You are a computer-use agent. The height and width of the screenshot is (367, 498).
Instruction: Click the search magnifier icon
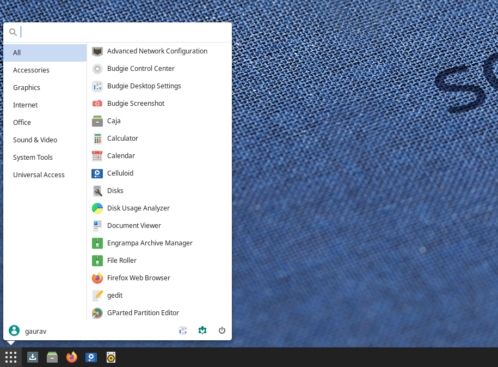(x=13, y=32)
